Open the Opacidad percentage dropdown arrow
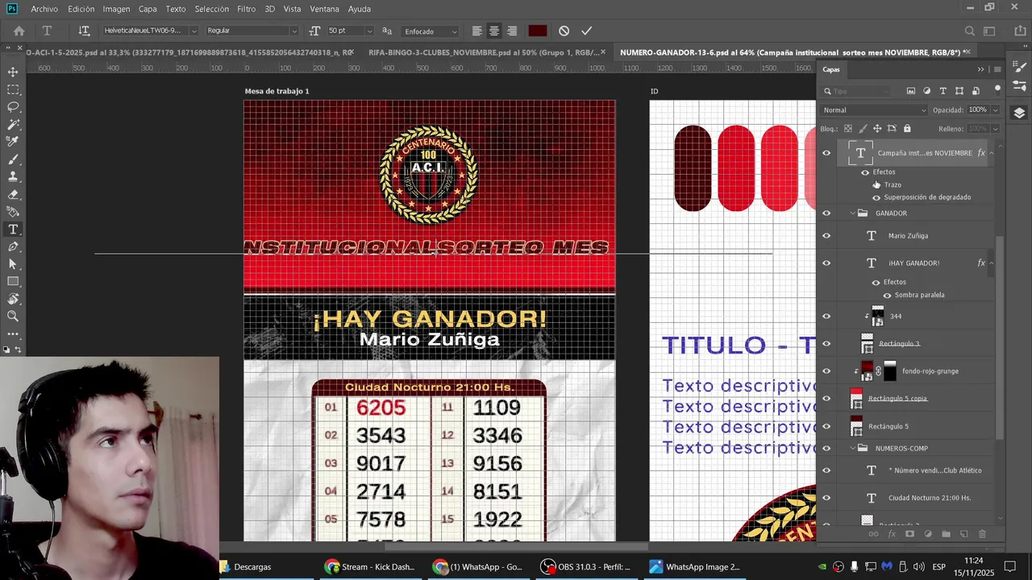This screenshot has width=1032, height=580. (996, 110)
